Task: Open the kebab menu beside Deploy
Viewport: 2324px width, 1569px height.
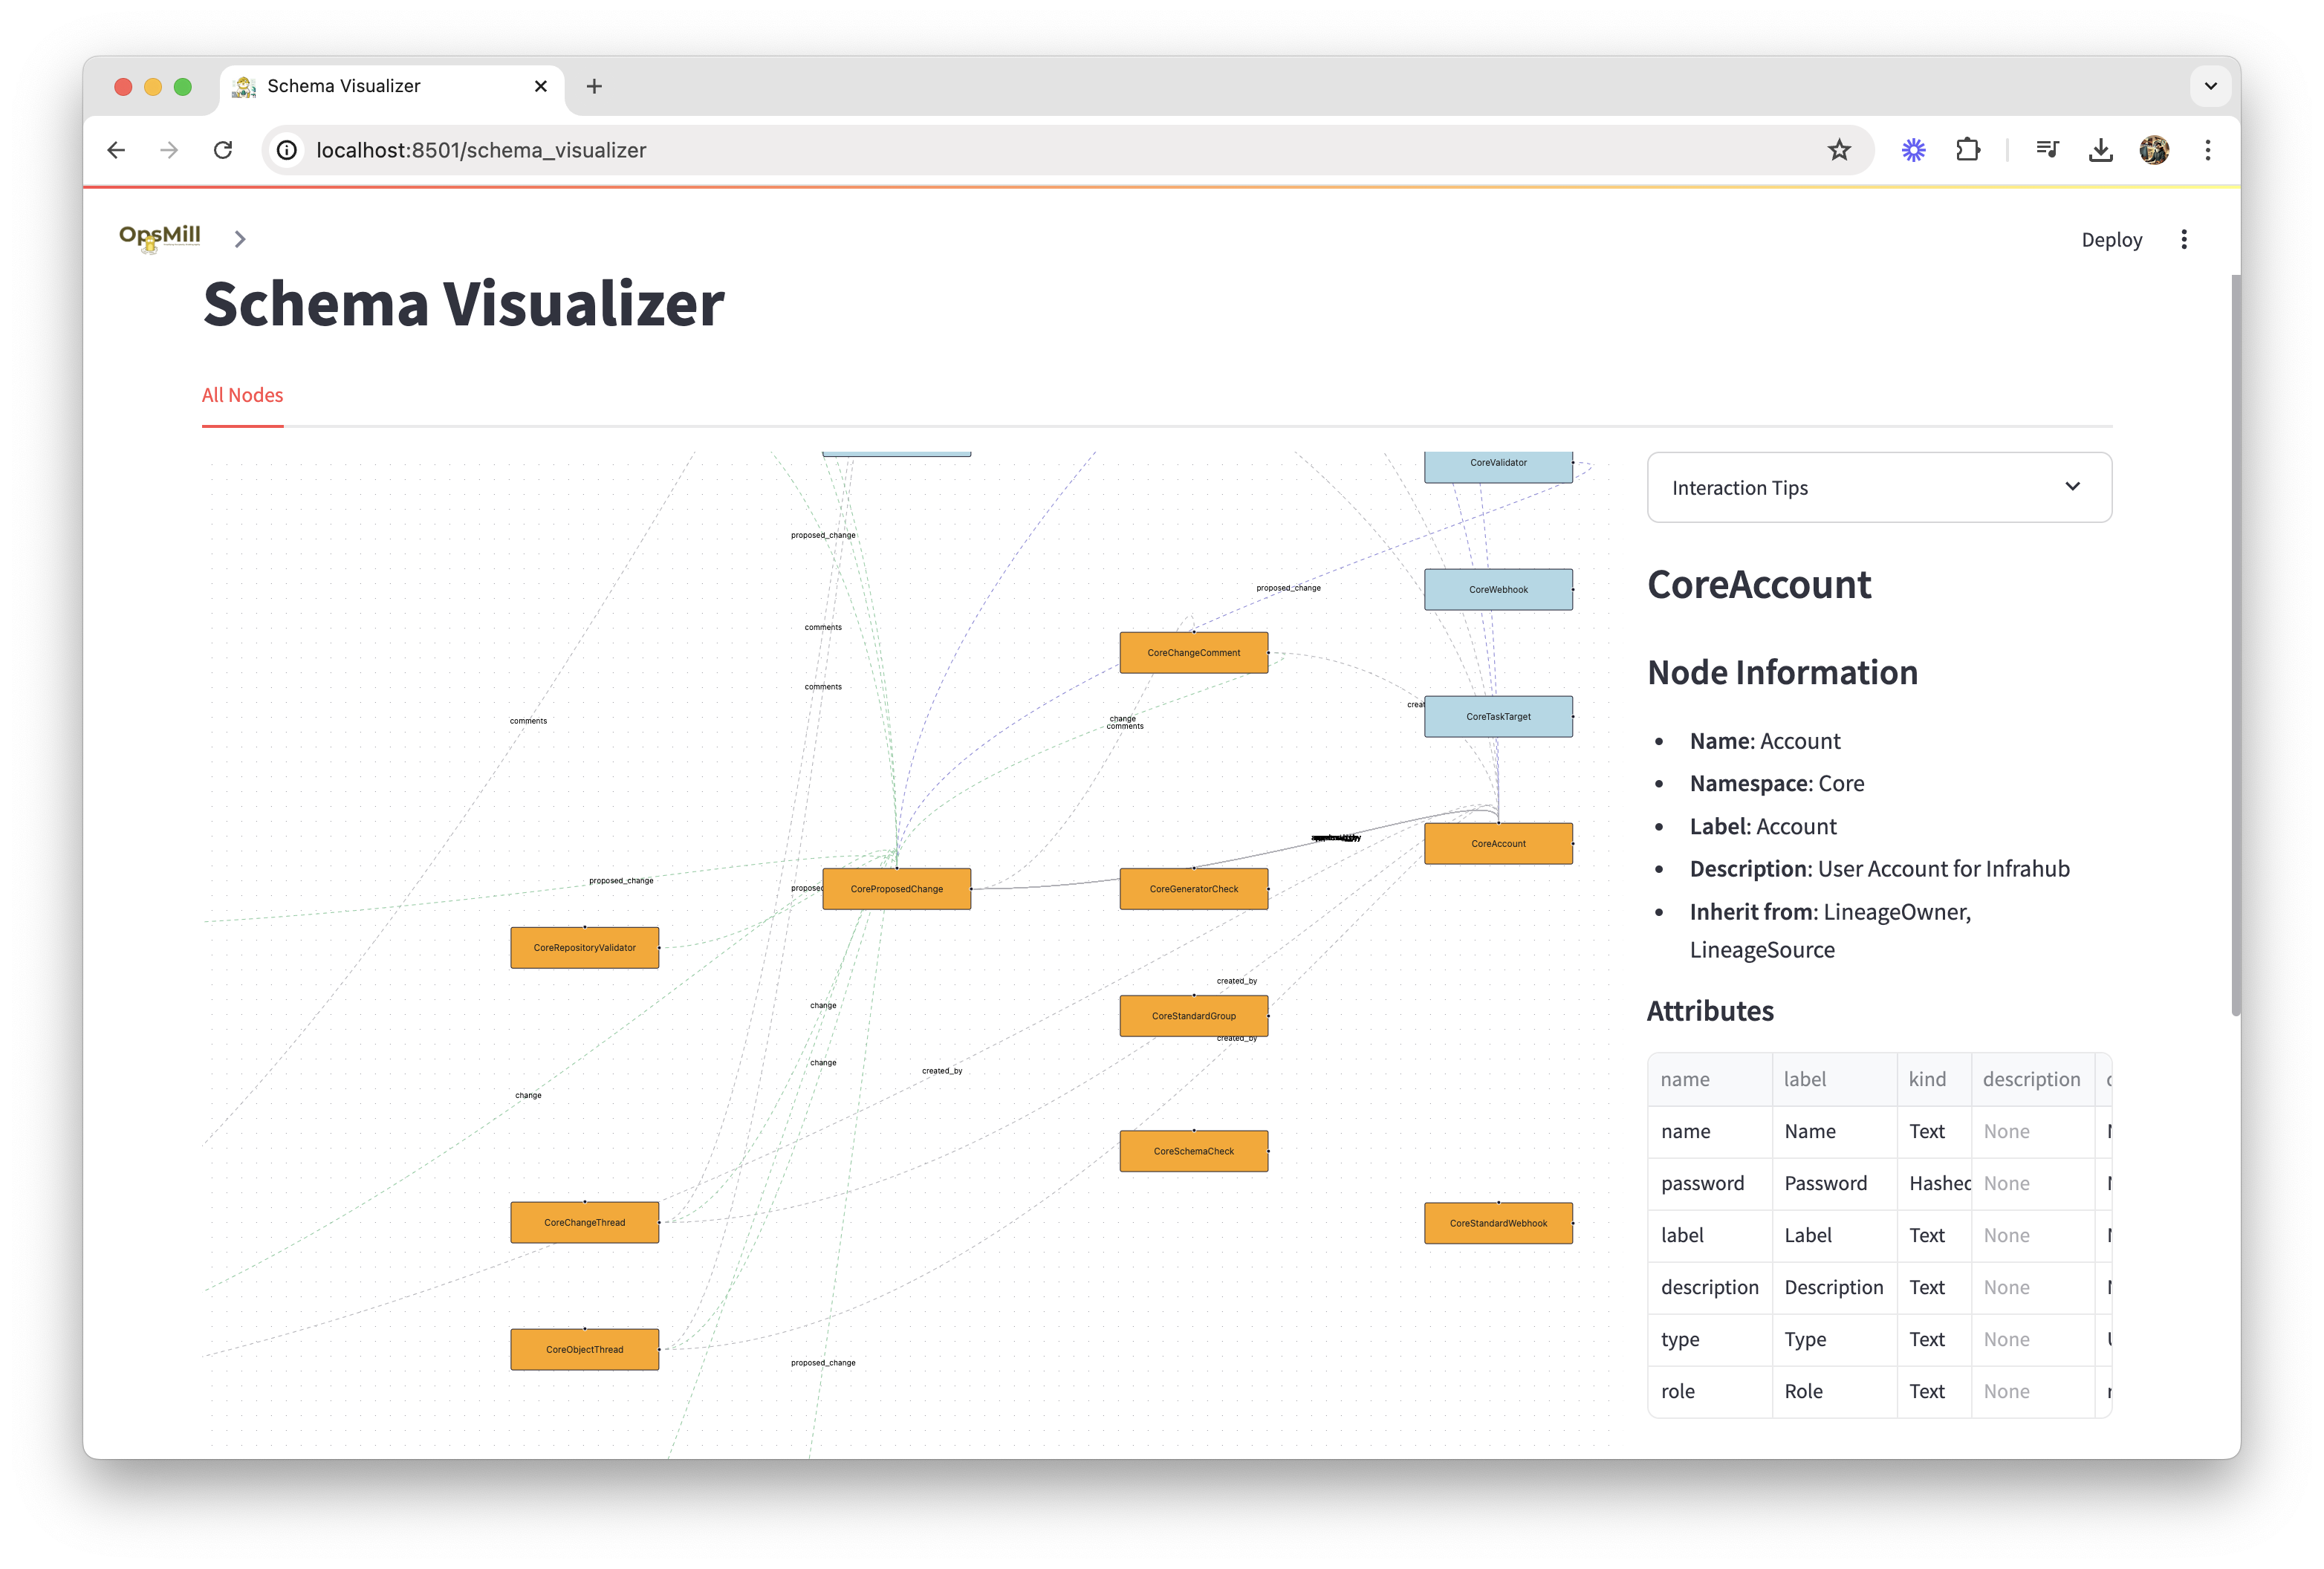Action: pos(2185,239)
